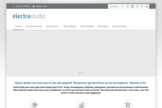Image resolution: width=162 pixels, height=108 pixels.
Task: Click the shopping cart service icon
Action: click(x=128, y=105)
